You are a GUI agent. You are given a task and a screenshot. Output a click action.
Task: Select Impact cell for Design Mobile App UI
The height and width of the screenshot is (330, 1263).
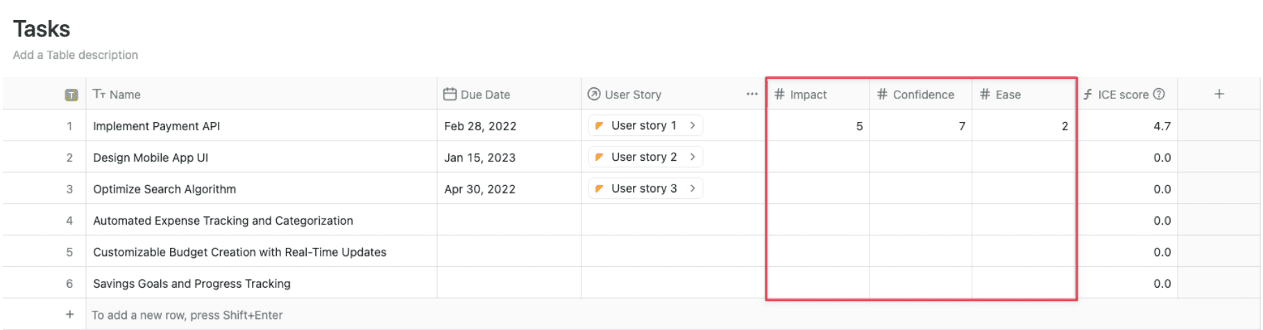817,157
